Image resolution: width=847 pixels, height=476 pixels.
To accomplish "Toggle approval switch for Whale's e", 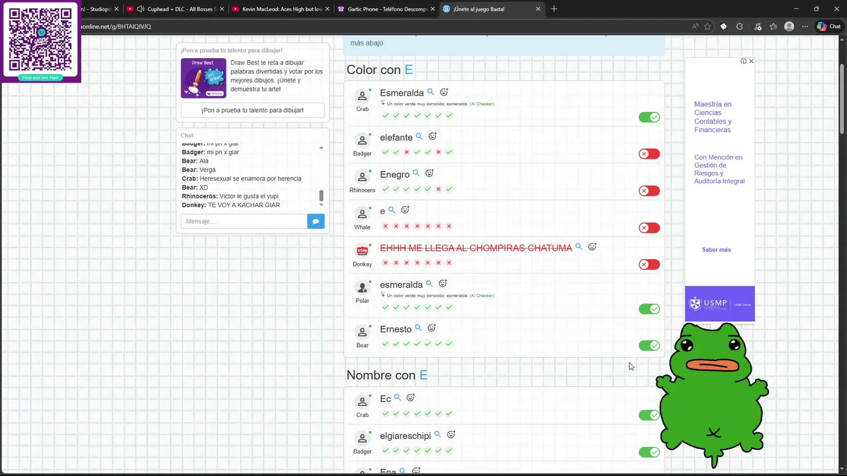I will tap(649, 228).
